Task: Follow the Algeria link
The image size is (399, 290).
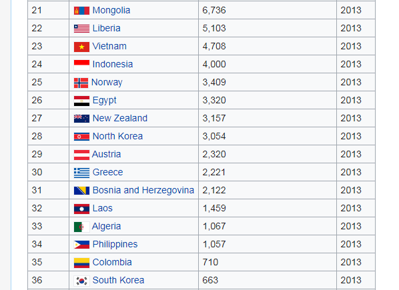Action: point(106,226)
